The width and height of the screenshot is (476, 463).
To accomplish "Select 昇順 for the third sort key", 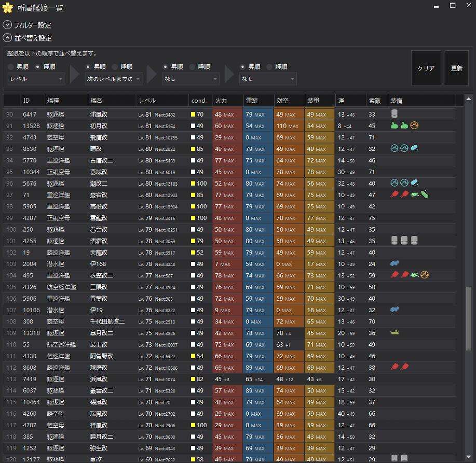I will [x=173, y=67].
